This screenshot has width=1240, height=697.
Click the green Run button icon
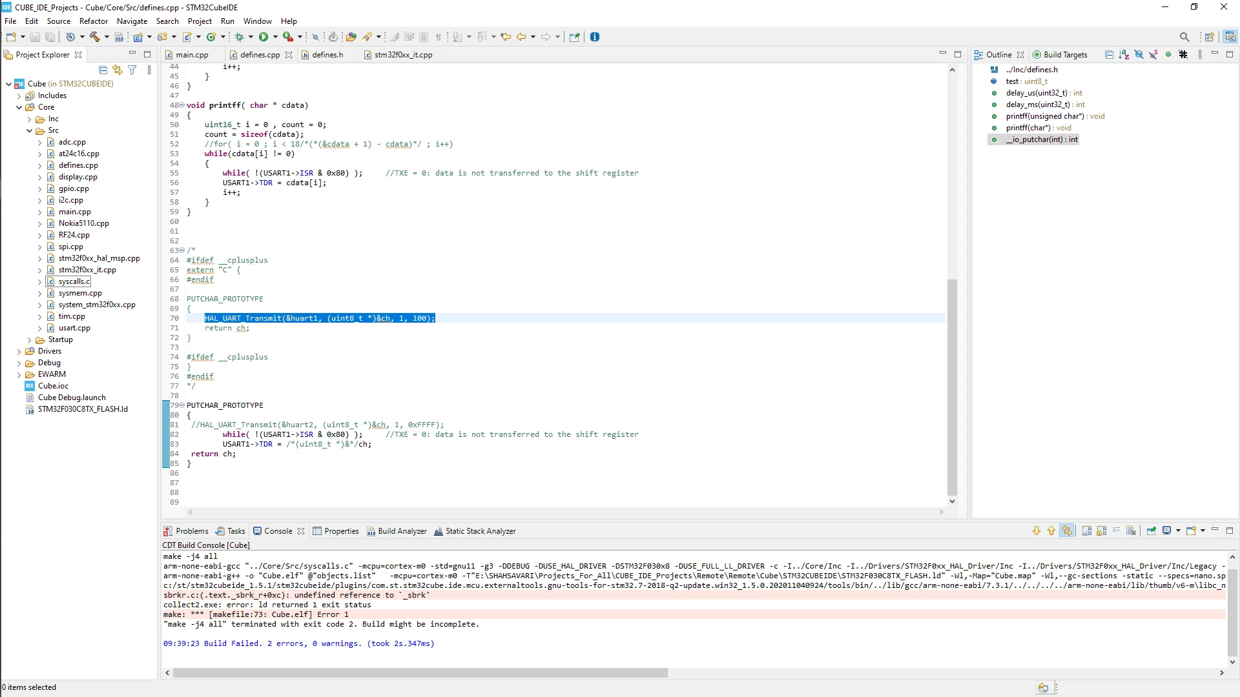(x=263, y=37)
